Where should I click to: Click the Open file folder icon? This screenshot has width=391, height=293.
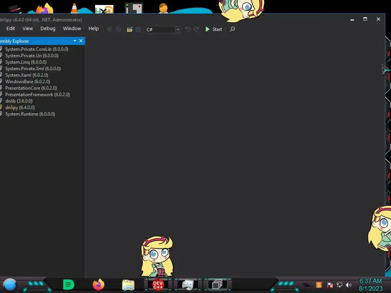click(x=130, y=29)
